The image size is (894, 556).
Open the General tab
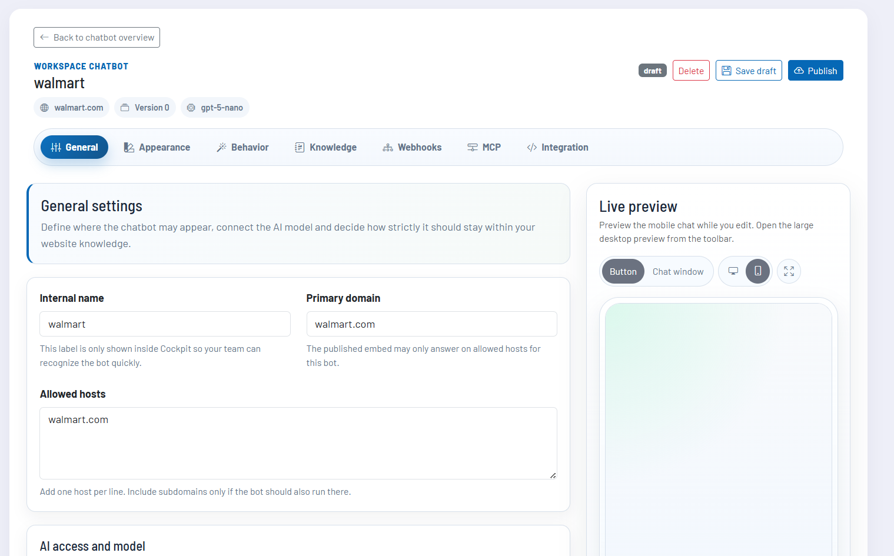tap(74, 147)
